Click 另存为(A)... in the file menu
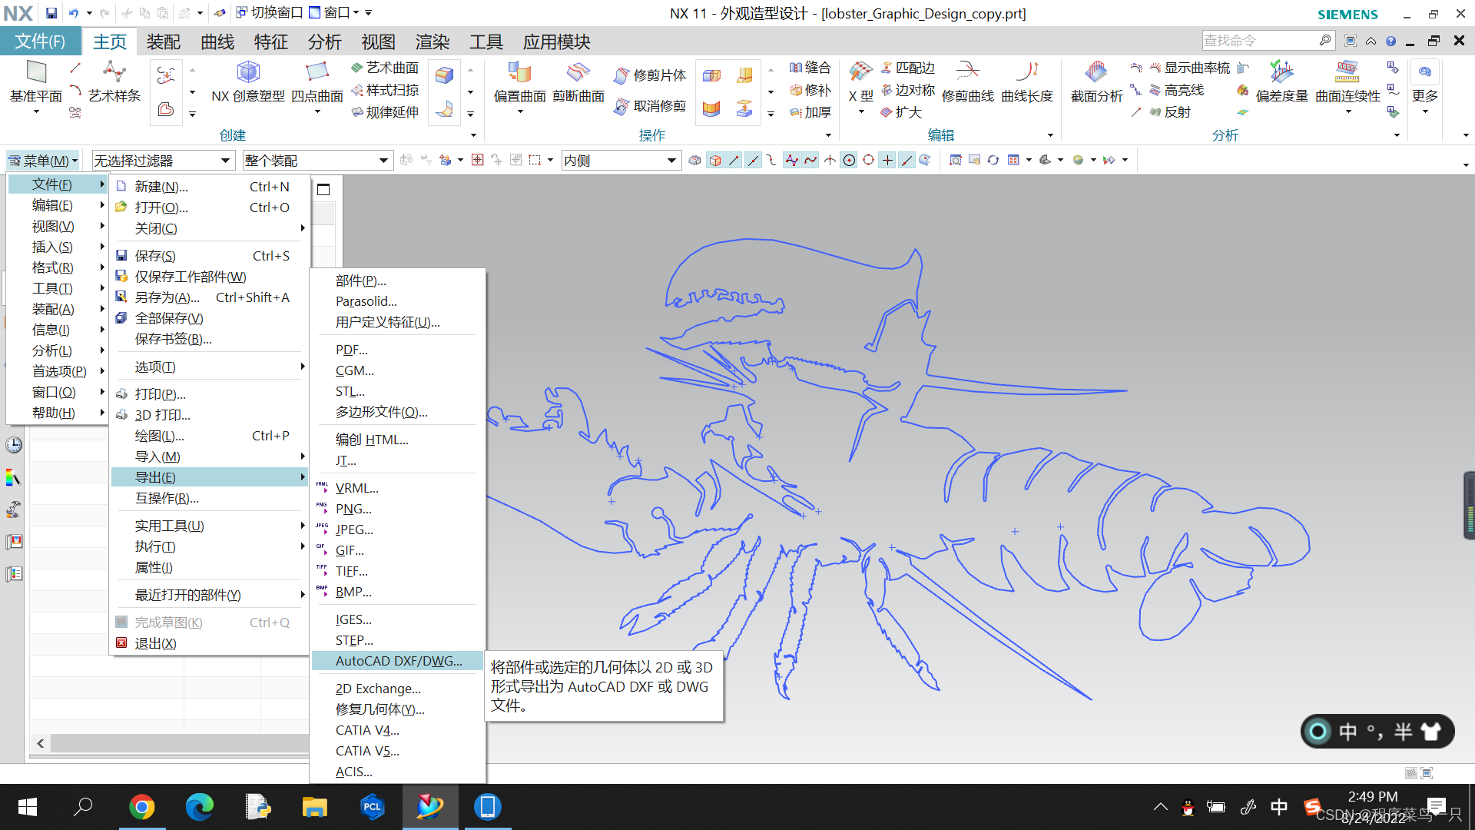The image size is (1475, 830). pyautogui.click(x=167, y=297)
